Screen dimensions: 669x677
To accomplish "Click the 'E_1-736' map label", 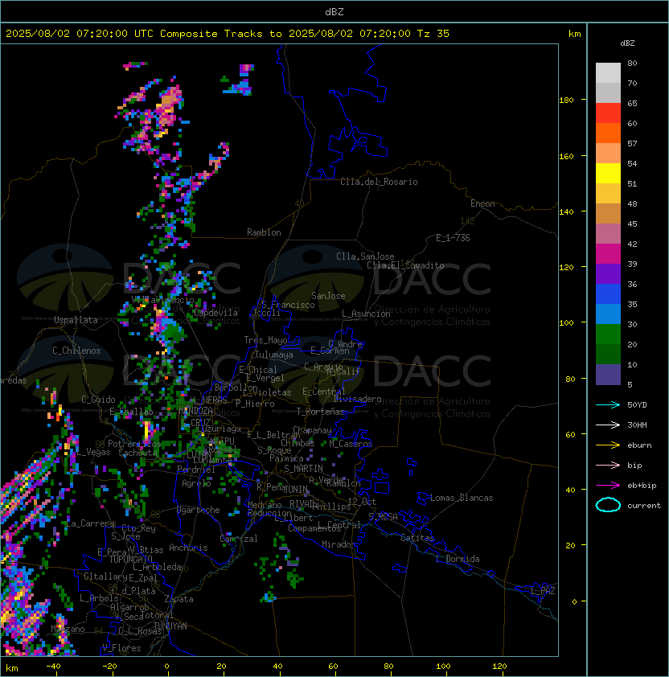I will click(x=453, y=238).
